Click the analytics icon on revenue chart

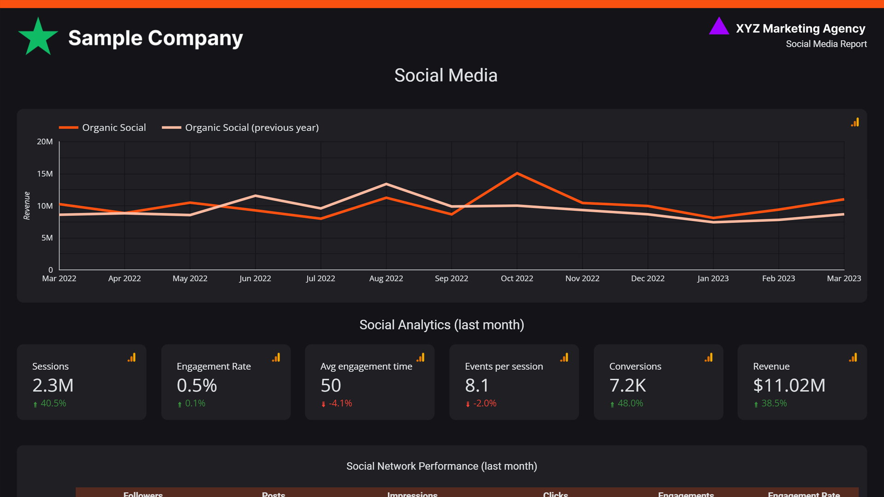click(x=855, y=122)
